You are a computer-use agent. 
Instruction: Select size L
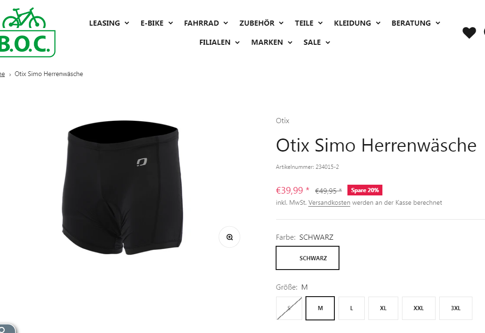351,308
